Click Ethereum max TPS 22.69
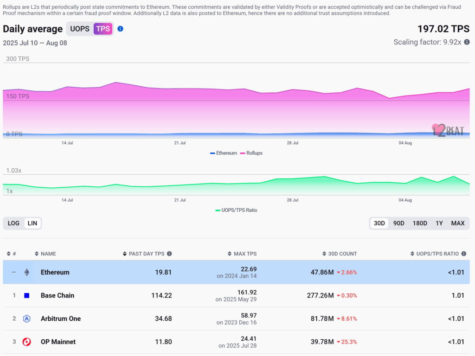 click(249, 269)
